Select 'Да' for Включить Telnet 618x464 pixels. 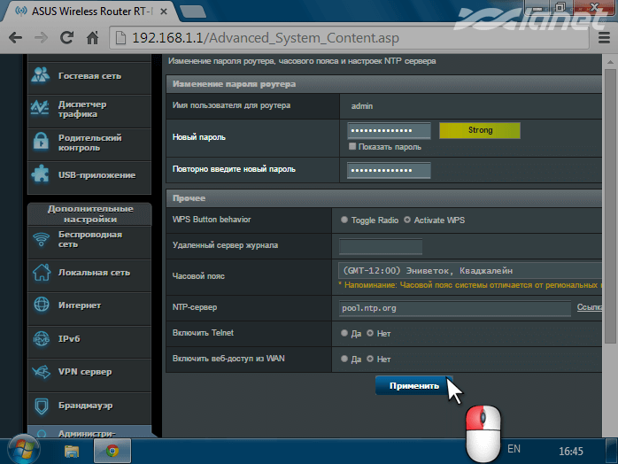coord(344,334)
